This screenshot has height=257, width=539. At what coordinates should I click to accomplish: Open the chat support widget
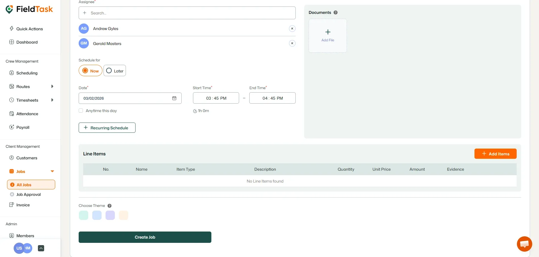coord(524,244)
